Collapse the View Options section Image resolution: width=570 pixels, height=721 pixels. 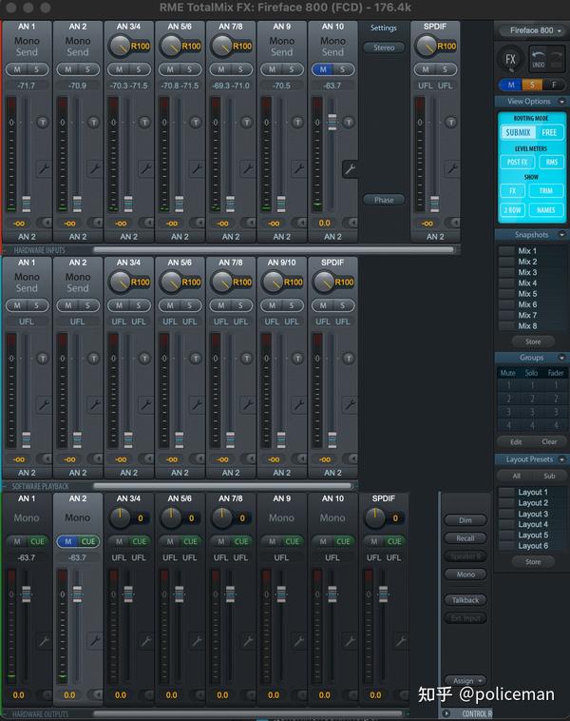[x=561, y=101]
